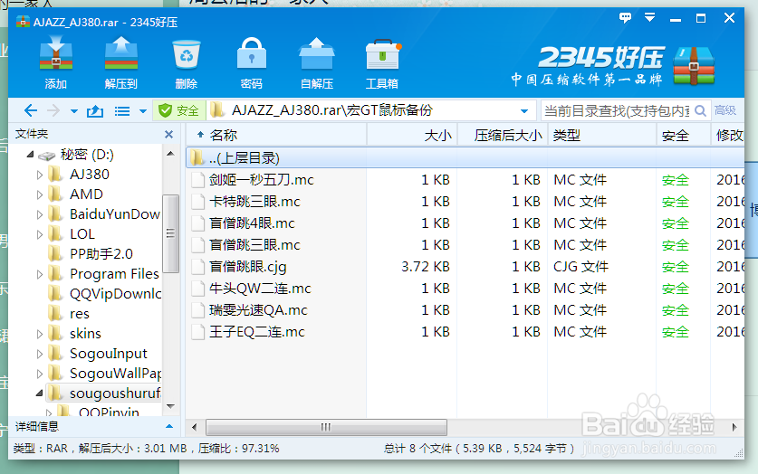Sort by 压缩后大小 column header
Screen dimensions: 758x474
pos(503,135)
